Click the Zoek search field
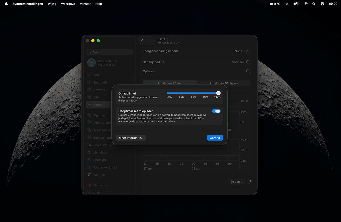The width and height of the screenshot is (341, 222). [x=110, y=52]
